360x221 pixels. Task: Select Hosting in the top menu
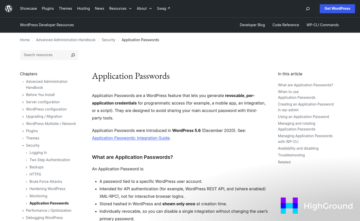point(83,9)
